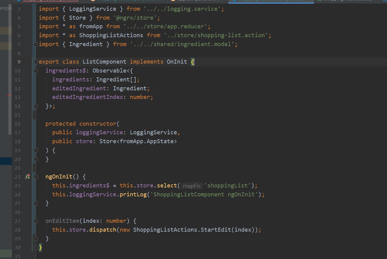Click the fold end marker on line 20
The image size is (387, 259).
click(x=36, y=159)
